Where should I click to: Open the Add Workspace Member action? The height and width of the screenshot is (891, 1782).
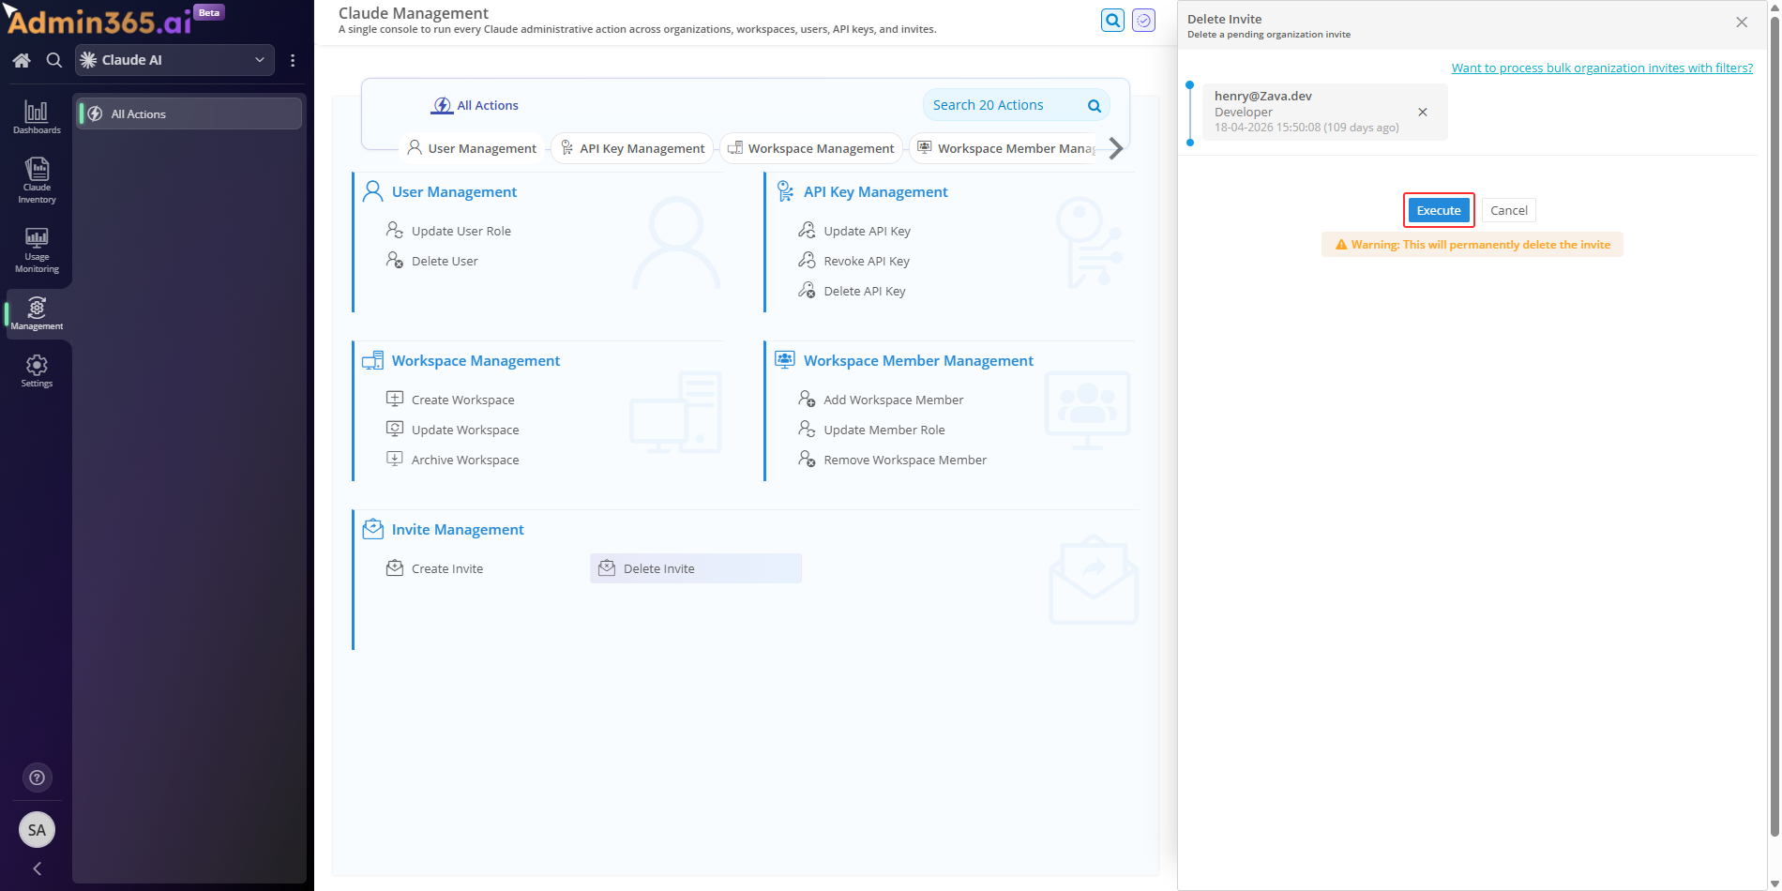(x=882, y=400)
